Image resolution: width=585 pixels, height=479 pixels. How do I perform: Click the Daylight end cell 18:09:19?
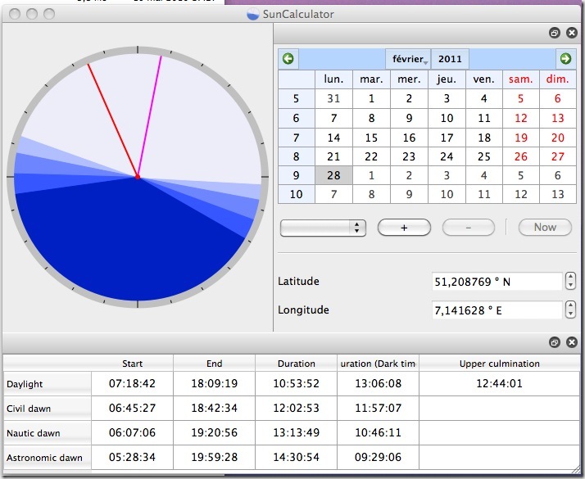coord(214,383)
